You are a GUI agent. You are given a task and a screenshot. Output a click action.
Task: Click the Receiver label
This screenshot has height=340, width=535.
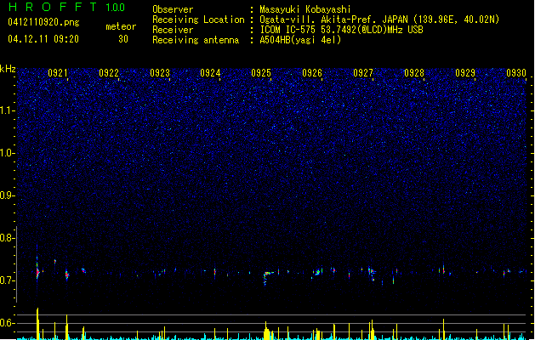[x=173, y=30]
